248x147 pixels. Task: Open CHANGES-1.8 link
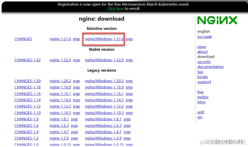[26, 119]
